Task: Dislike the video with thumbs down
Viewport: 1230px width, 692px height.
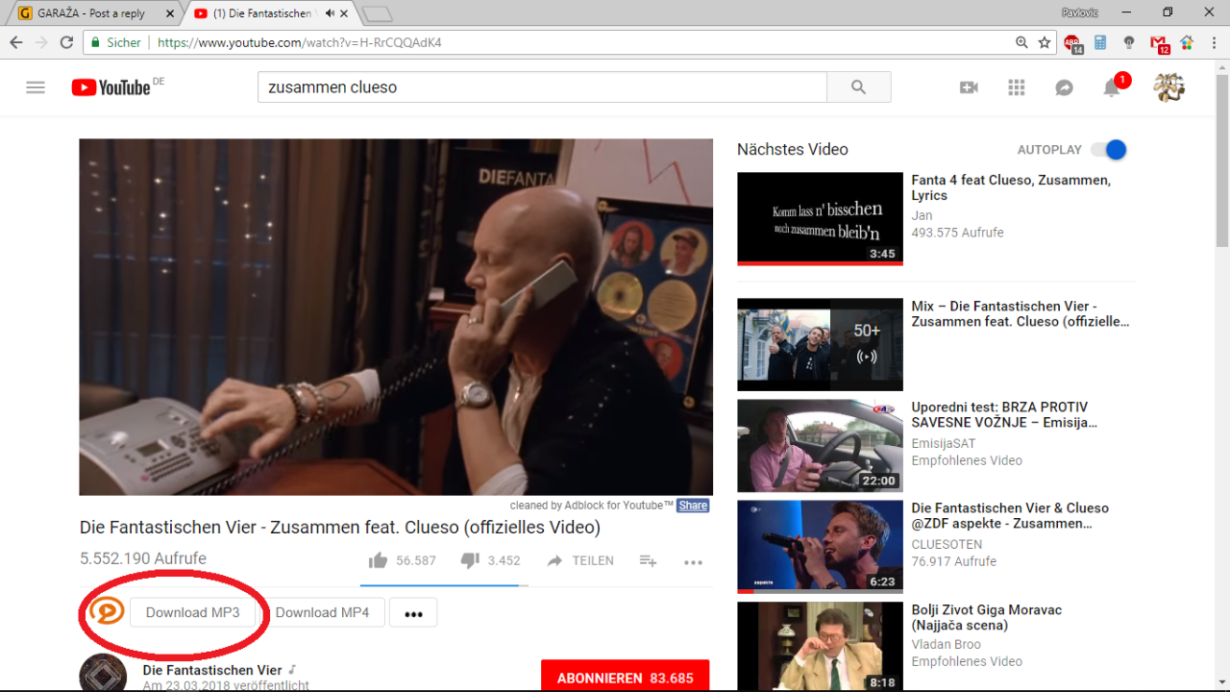Action: 470,560
